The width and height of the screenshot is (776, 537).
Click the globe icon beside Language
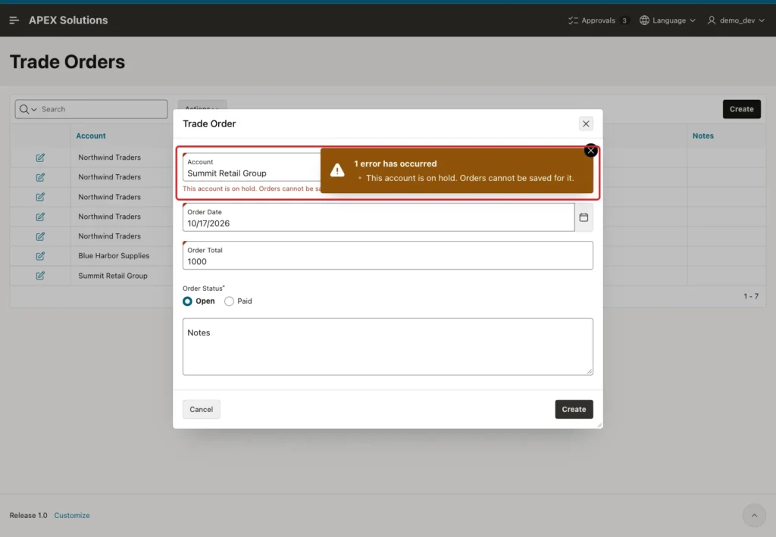(x=644, y=20)
